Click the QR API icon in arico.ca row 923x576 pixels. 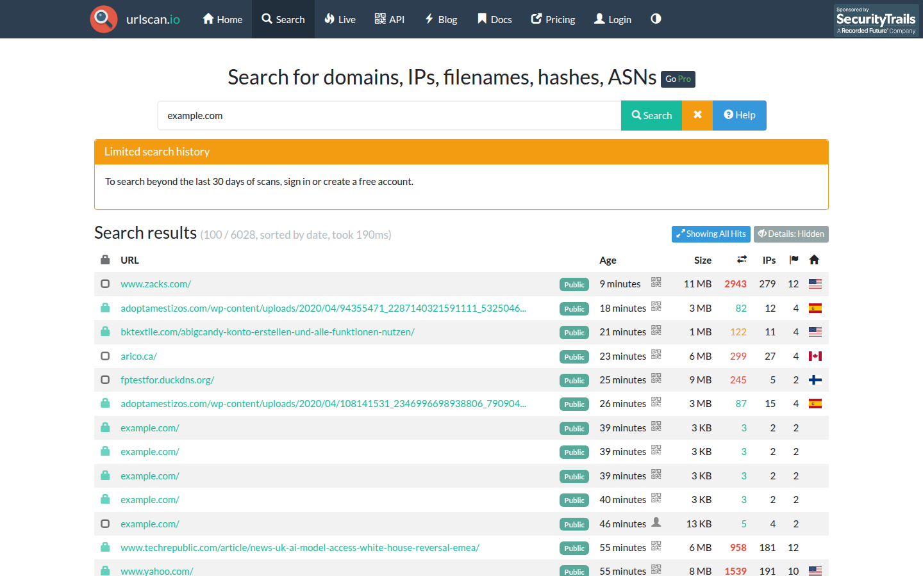(656, 355)
